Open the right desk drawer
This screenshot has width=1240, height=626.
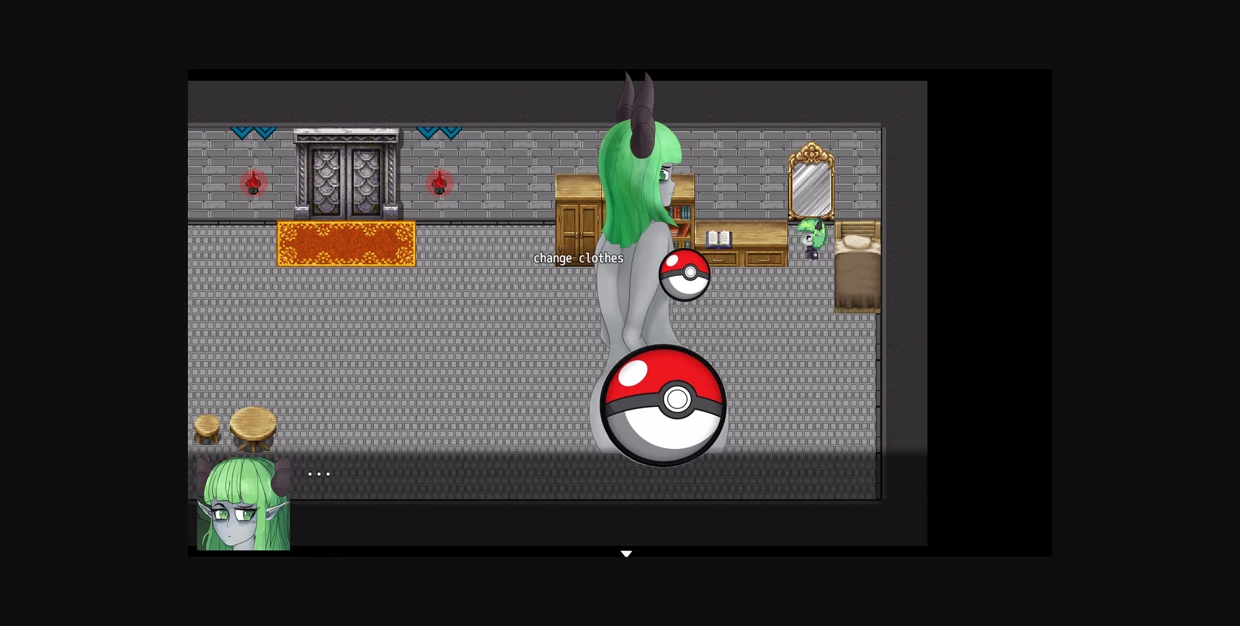[764, 259]
